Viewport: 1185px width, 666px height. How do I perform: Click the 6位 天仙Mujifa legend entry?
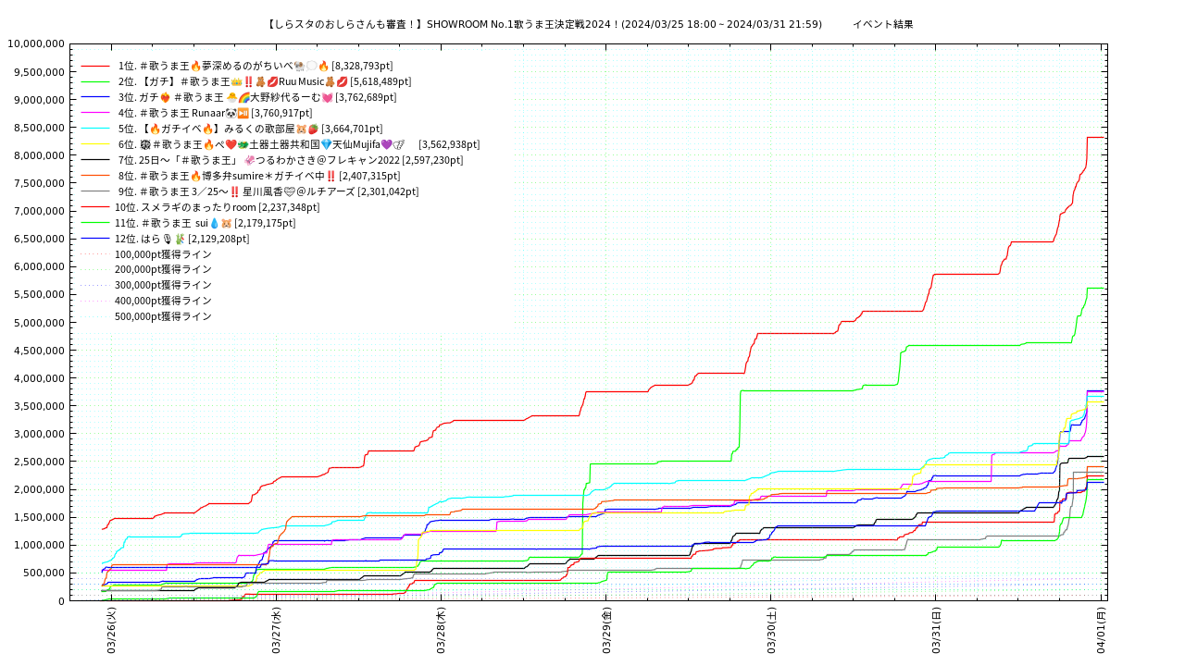click(x=298, y=144)
